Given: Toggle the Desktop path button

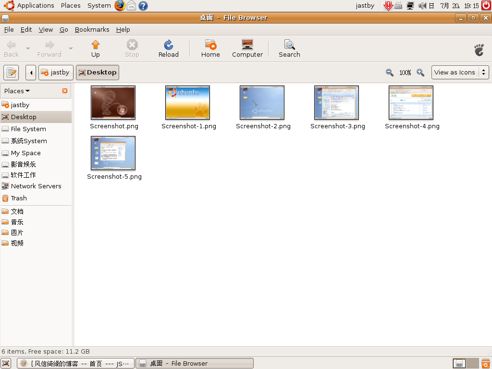Looking at the screenshot, I should pyautogui.click(x=98, y=73).
